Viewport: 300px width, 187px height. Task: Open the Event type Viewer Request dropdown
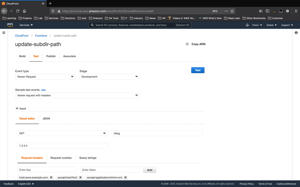coord(45,77)
